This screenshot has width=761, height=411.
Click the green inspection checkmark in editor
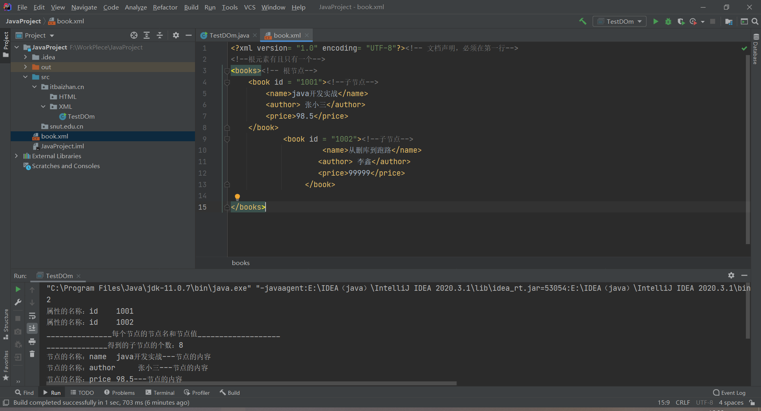[744, 48]
